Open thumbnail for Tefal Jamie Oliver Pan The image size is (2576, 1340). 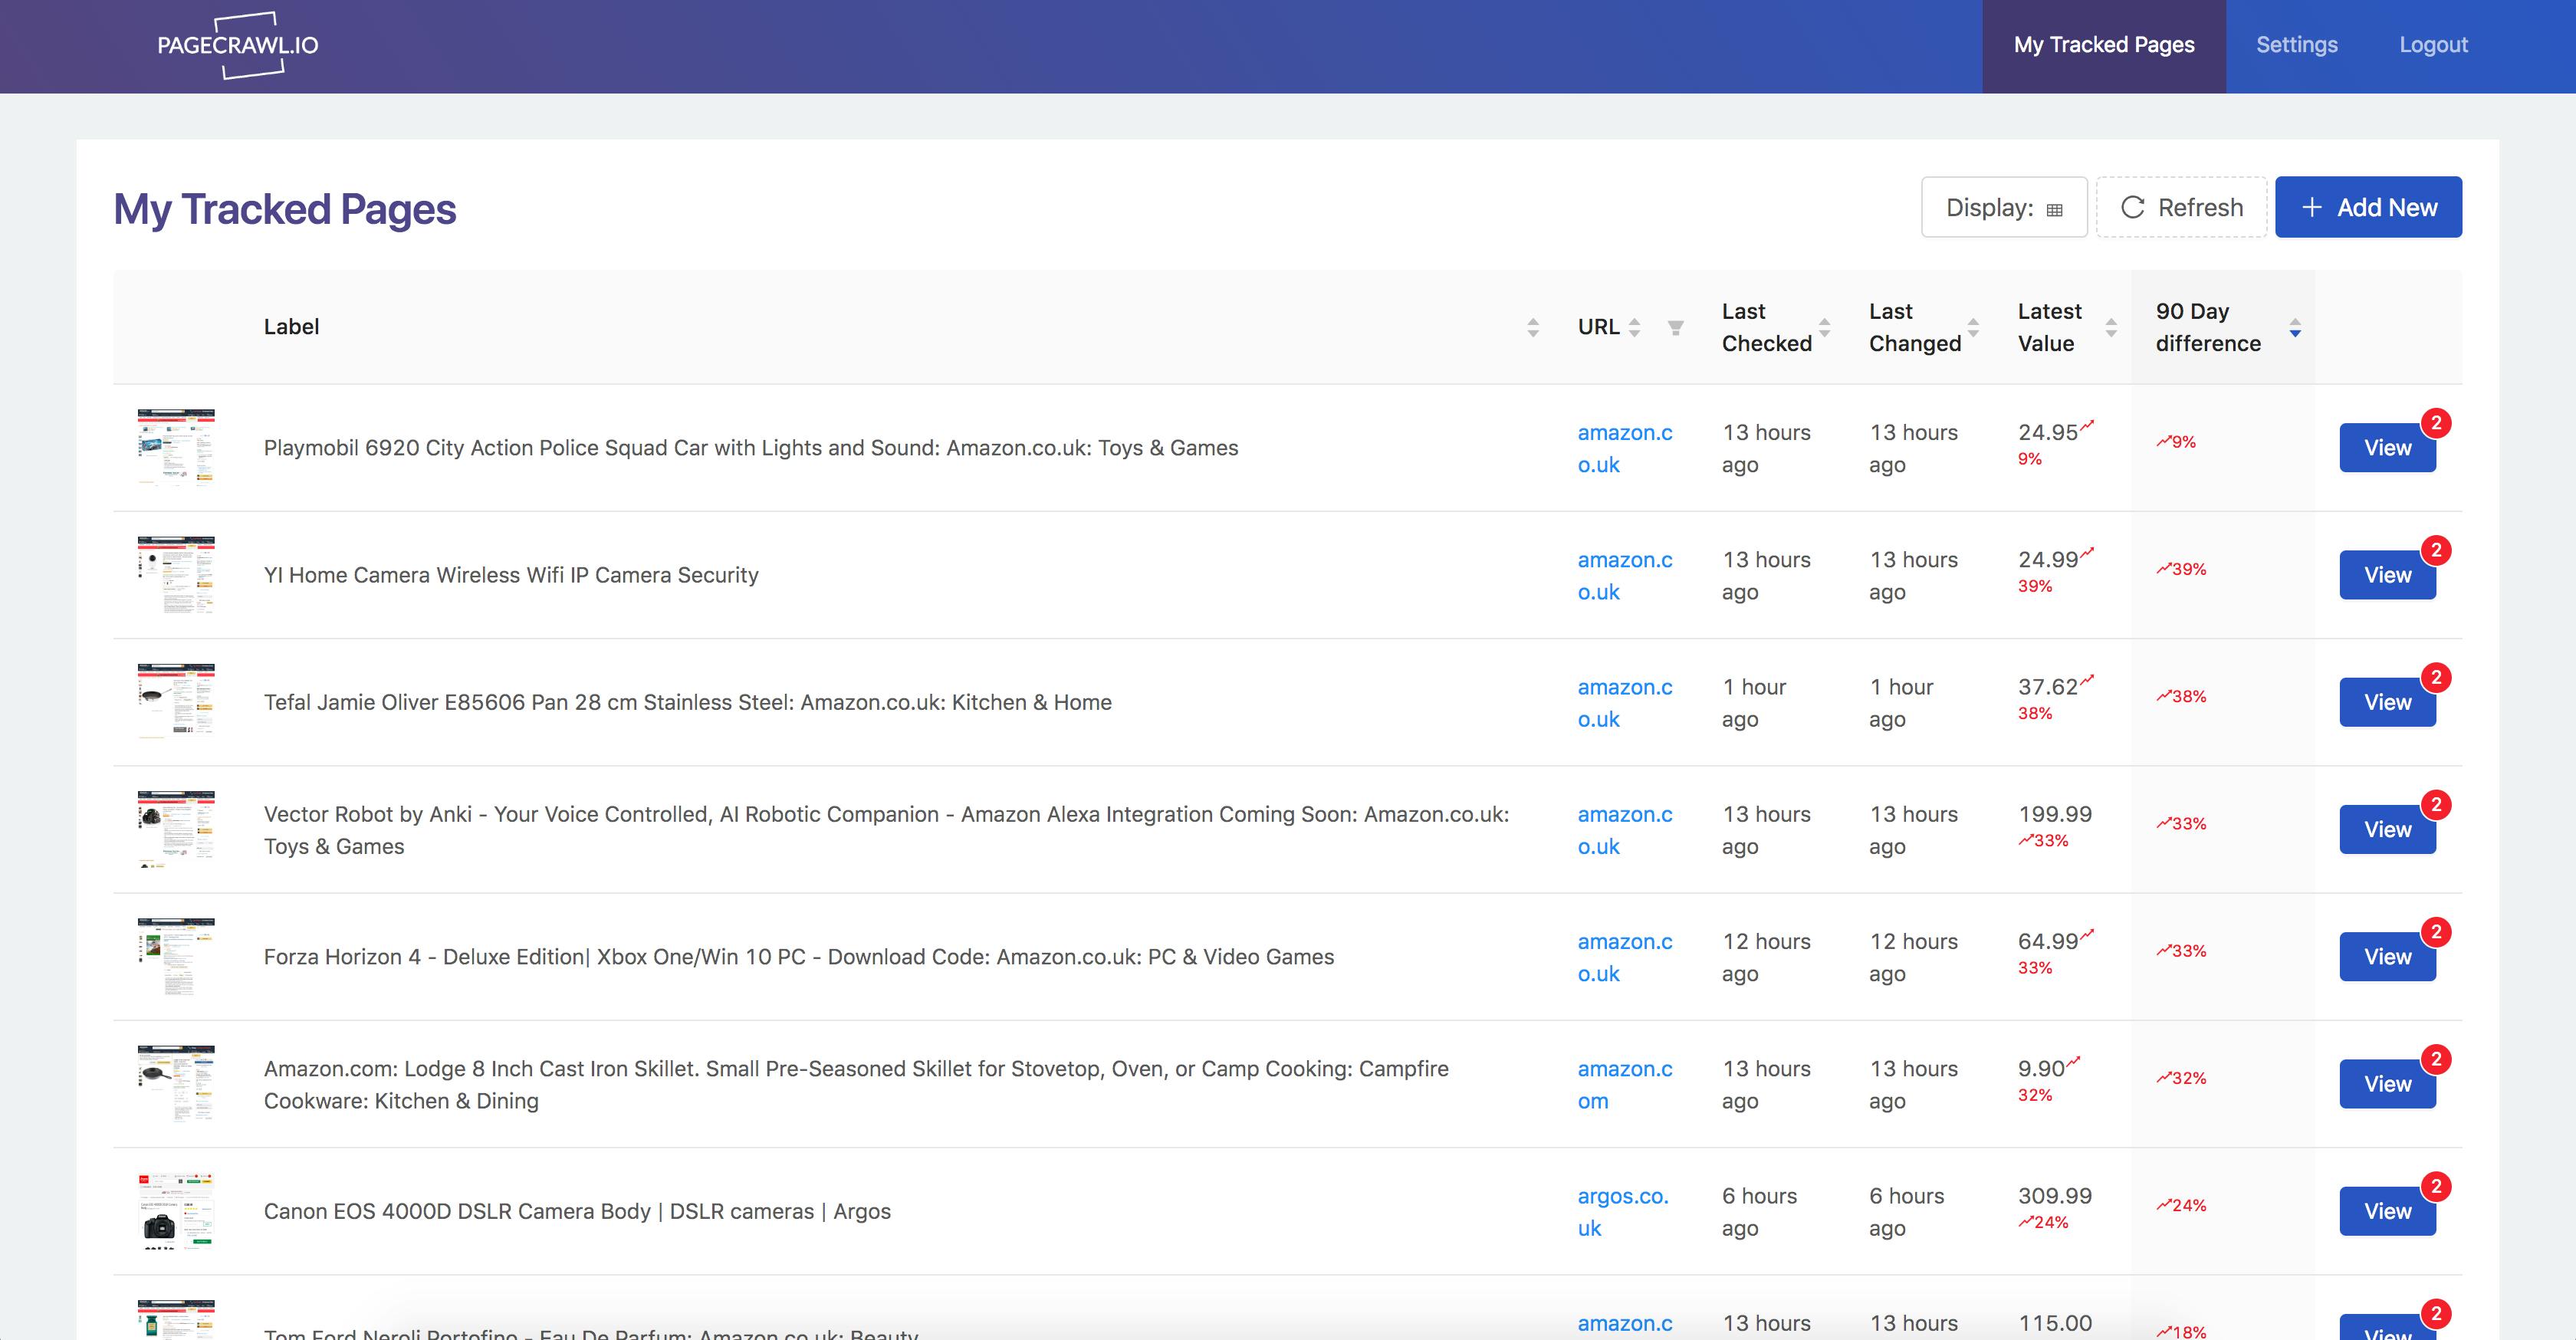176,702
